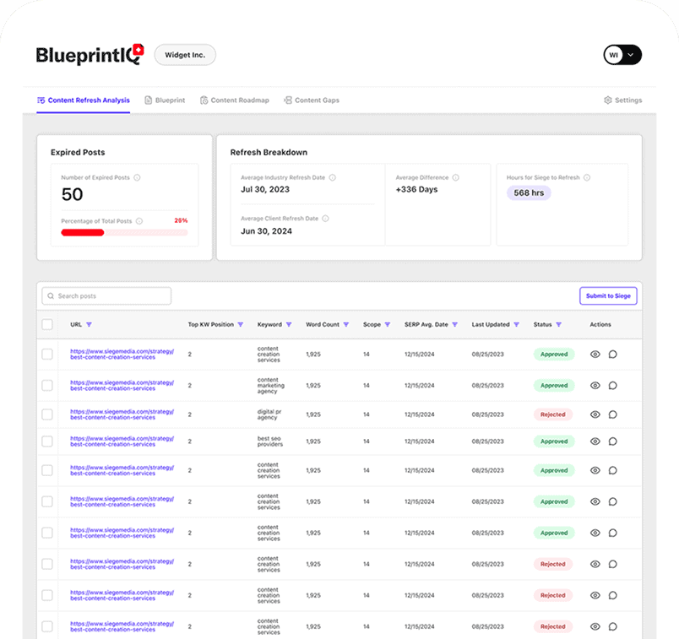Switch to Content Refresh Analysis tab
Image resolution: width=679 pixels, height=639 pixels.
(83, 100)
